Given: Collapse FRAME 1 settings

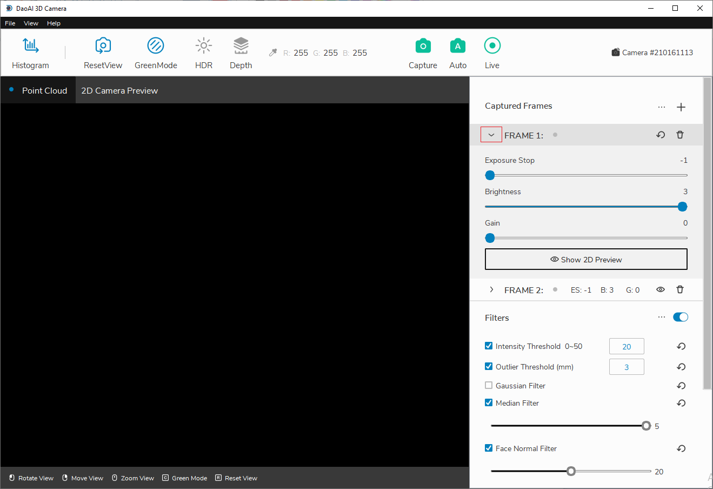Looking at the screenshot, I should click(491, 135).
